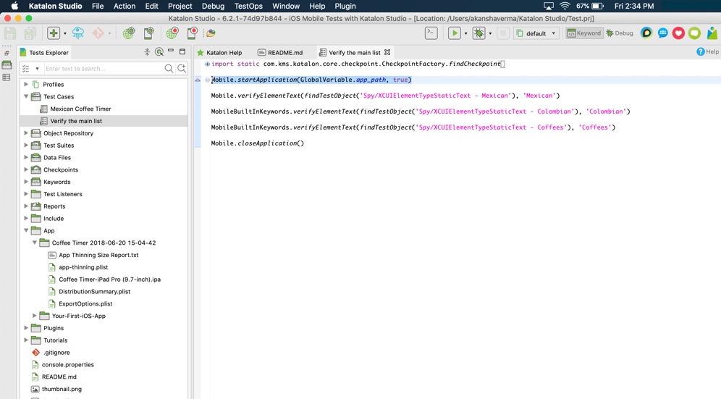The width and height of the screenshot is (721, 399).
Task: Select Verify the main list test case
Action: [76, 121]
